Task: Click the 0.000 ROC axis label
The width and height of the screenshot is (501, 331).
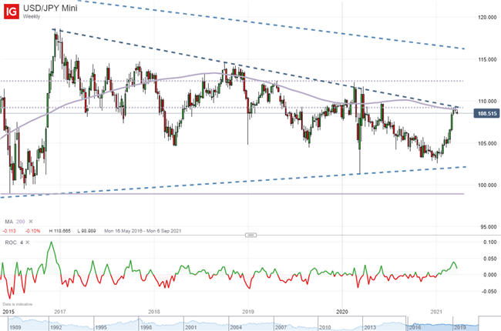Action: [x=490, y=275]
